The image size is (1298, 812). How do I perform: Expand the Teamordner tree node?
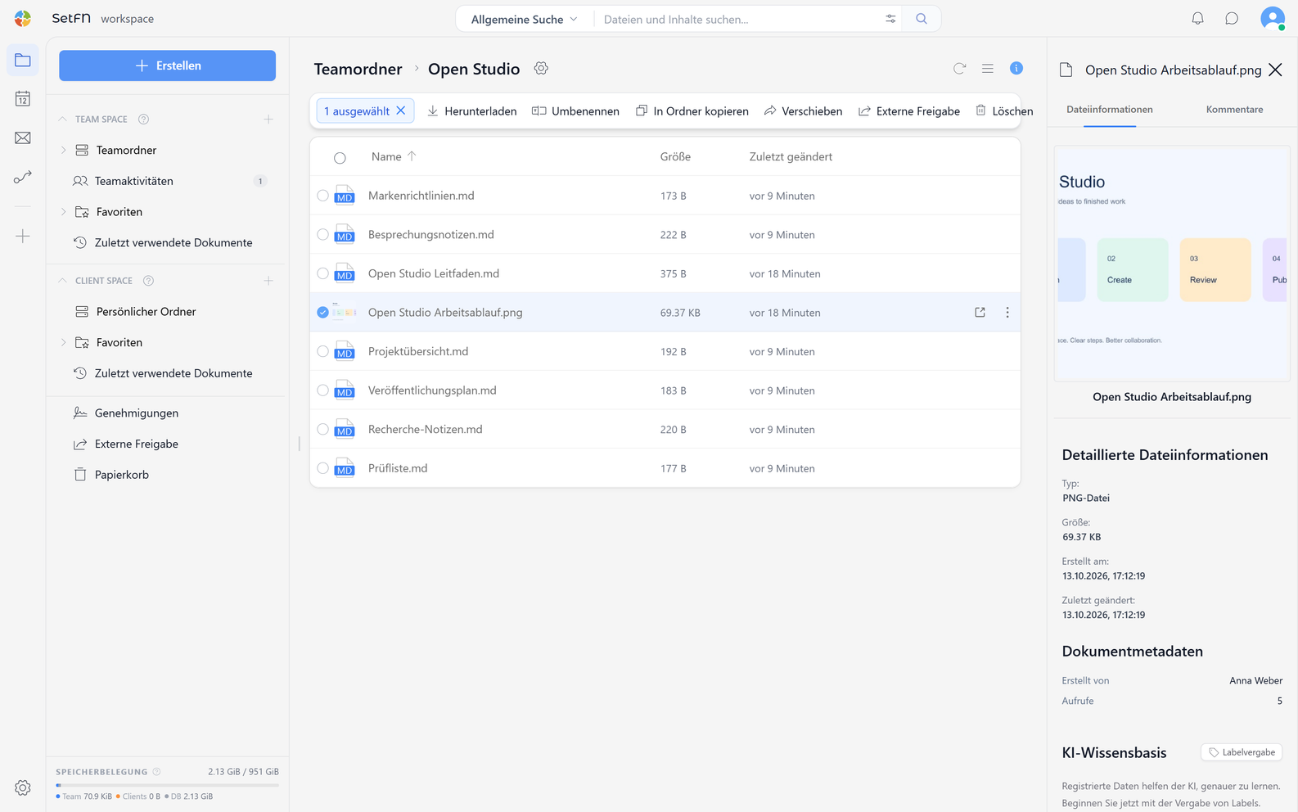64,151
